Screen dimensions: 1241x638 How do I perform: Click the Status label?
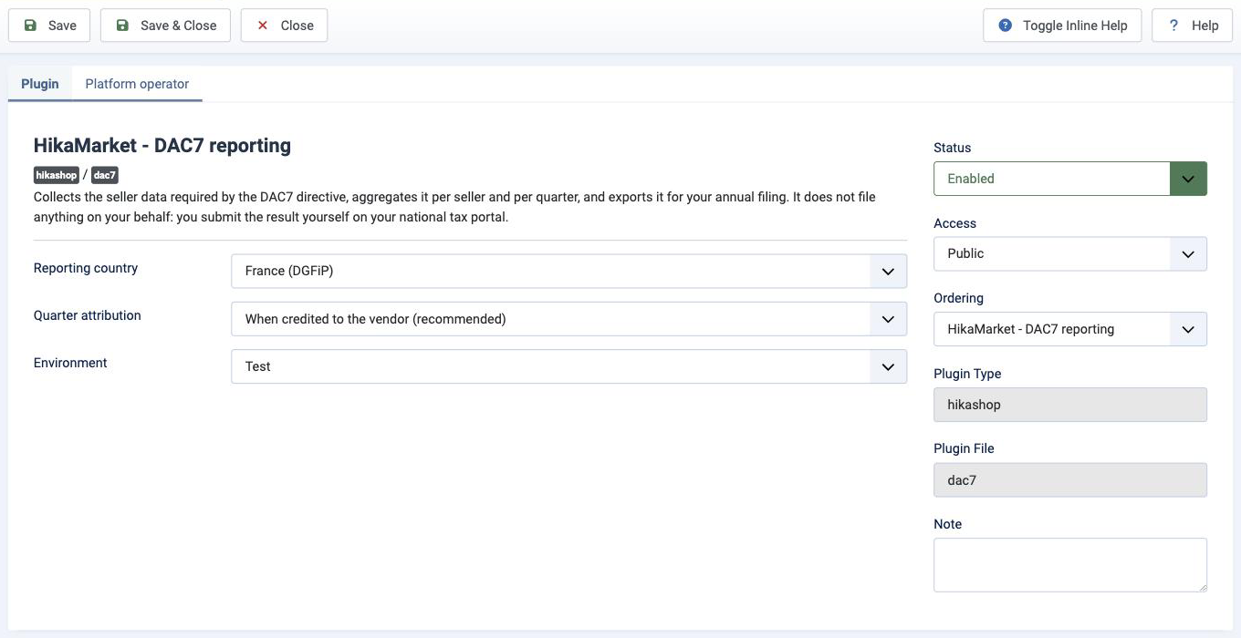(x=952, y=148)
